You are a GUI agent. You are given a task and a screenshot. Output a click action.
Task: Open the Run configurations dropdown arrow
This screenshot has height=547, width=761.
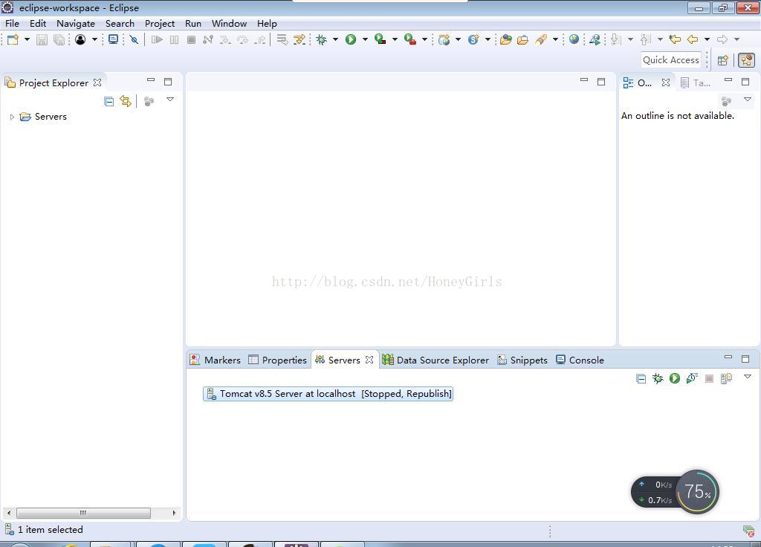(365, 39)
